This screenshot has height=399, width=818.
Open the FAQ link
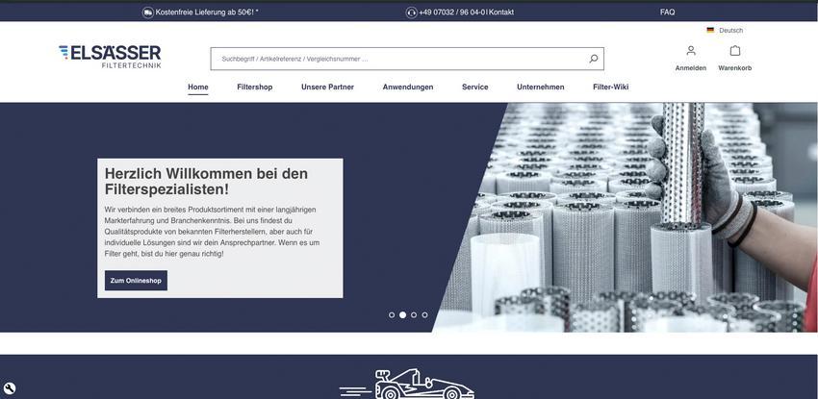(667, 12)
